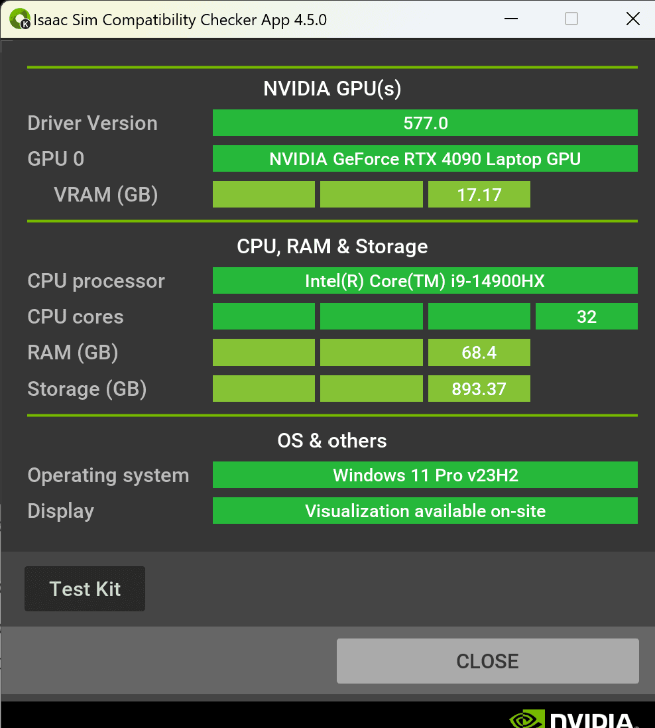This screenshot has height=728, width=655.
Task: Click the CPU cores 32 indicator block
Action: pos(587,317)
